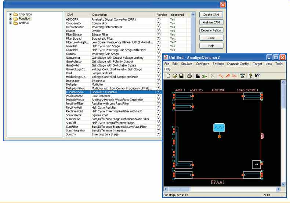Image resolution: width=290 pixels, height=203 pixels.
Task: Select the Integrator CAM row
Action: coord(113,81)
